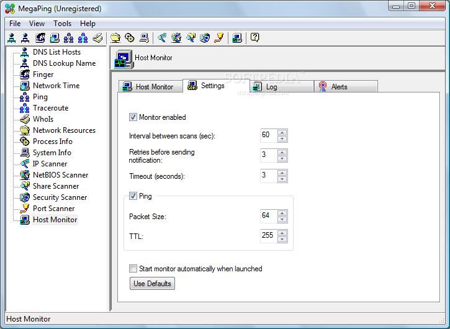The image size is (450, 329).
Task: Click the Help question mark toolbar icon
Action: click(x=255, y=38)
